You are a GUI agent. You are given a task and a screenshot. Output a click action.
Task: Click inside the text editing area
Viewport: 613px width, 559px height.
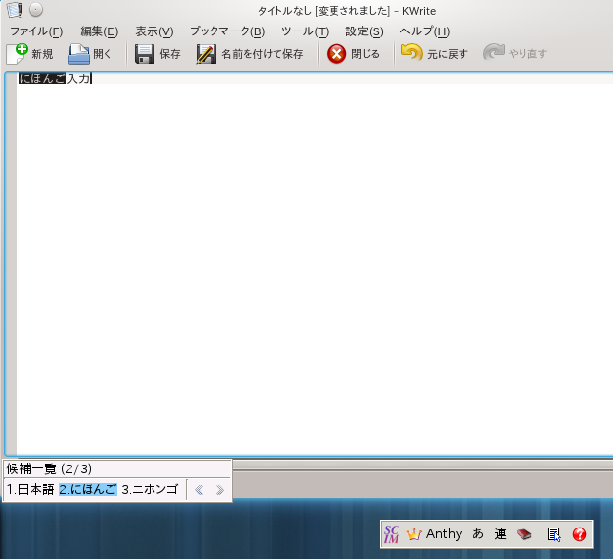click(x=315, y=264)
